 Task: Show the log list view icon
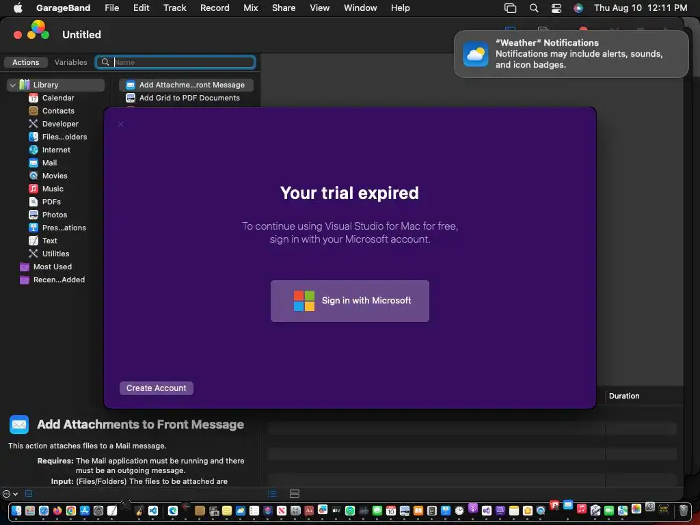(272, 494)
